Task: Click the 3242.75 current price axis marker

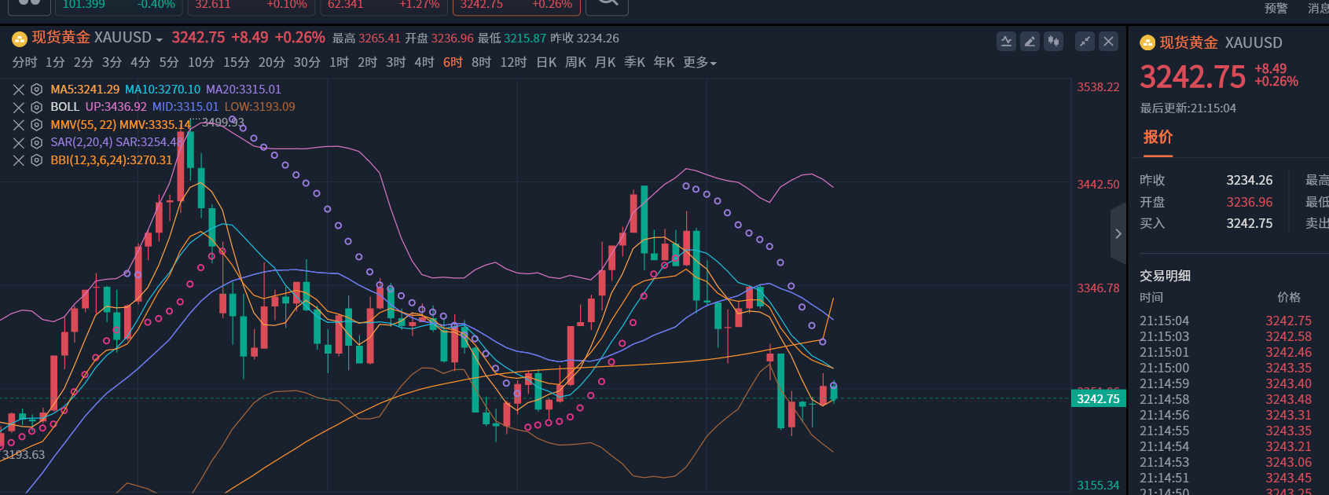Action: (1098, 399)
